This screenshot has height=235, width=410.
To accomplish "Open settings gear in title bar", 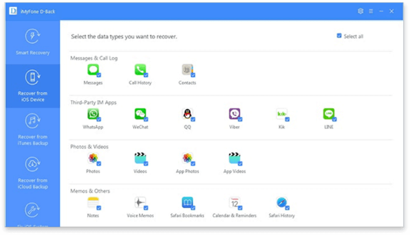I will point(361,11).
